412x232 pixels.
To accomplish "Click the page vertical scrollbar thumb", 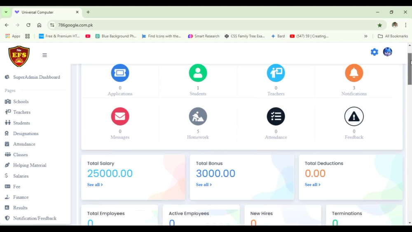I will (x=410, y=69).
